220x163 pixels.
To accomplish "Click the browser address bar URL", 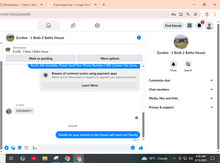I will (15, 14).
